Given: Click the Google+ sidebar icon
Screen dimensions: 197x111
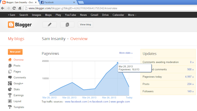Looking at the screenshot, I should tap(10, 83).
